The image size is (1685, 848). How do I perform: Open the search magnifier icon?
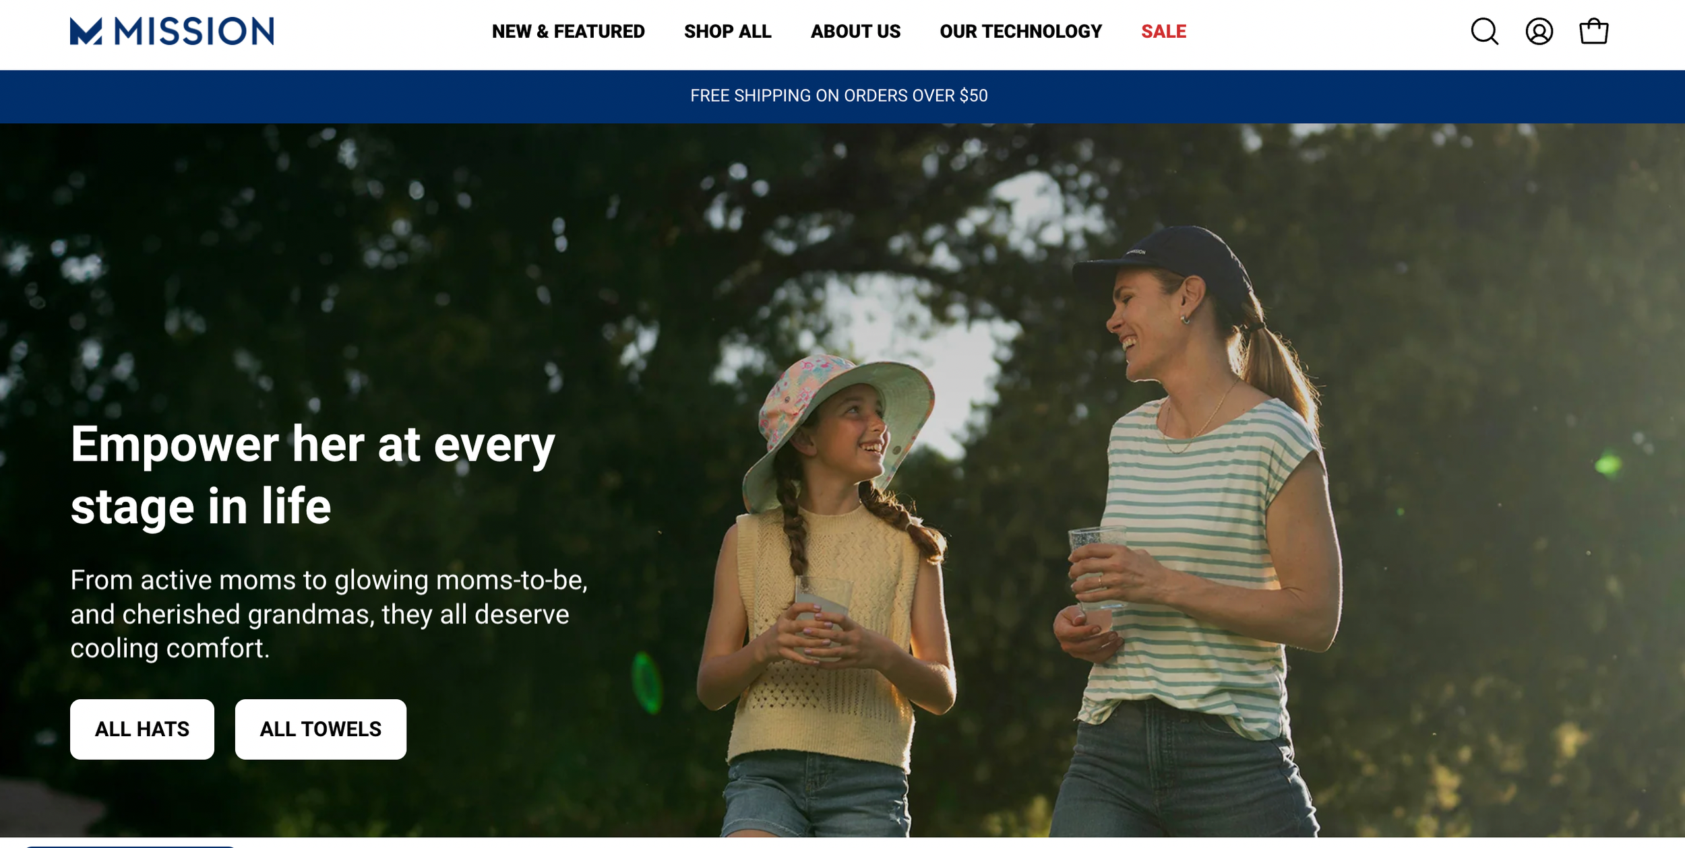coord(1484,31)
